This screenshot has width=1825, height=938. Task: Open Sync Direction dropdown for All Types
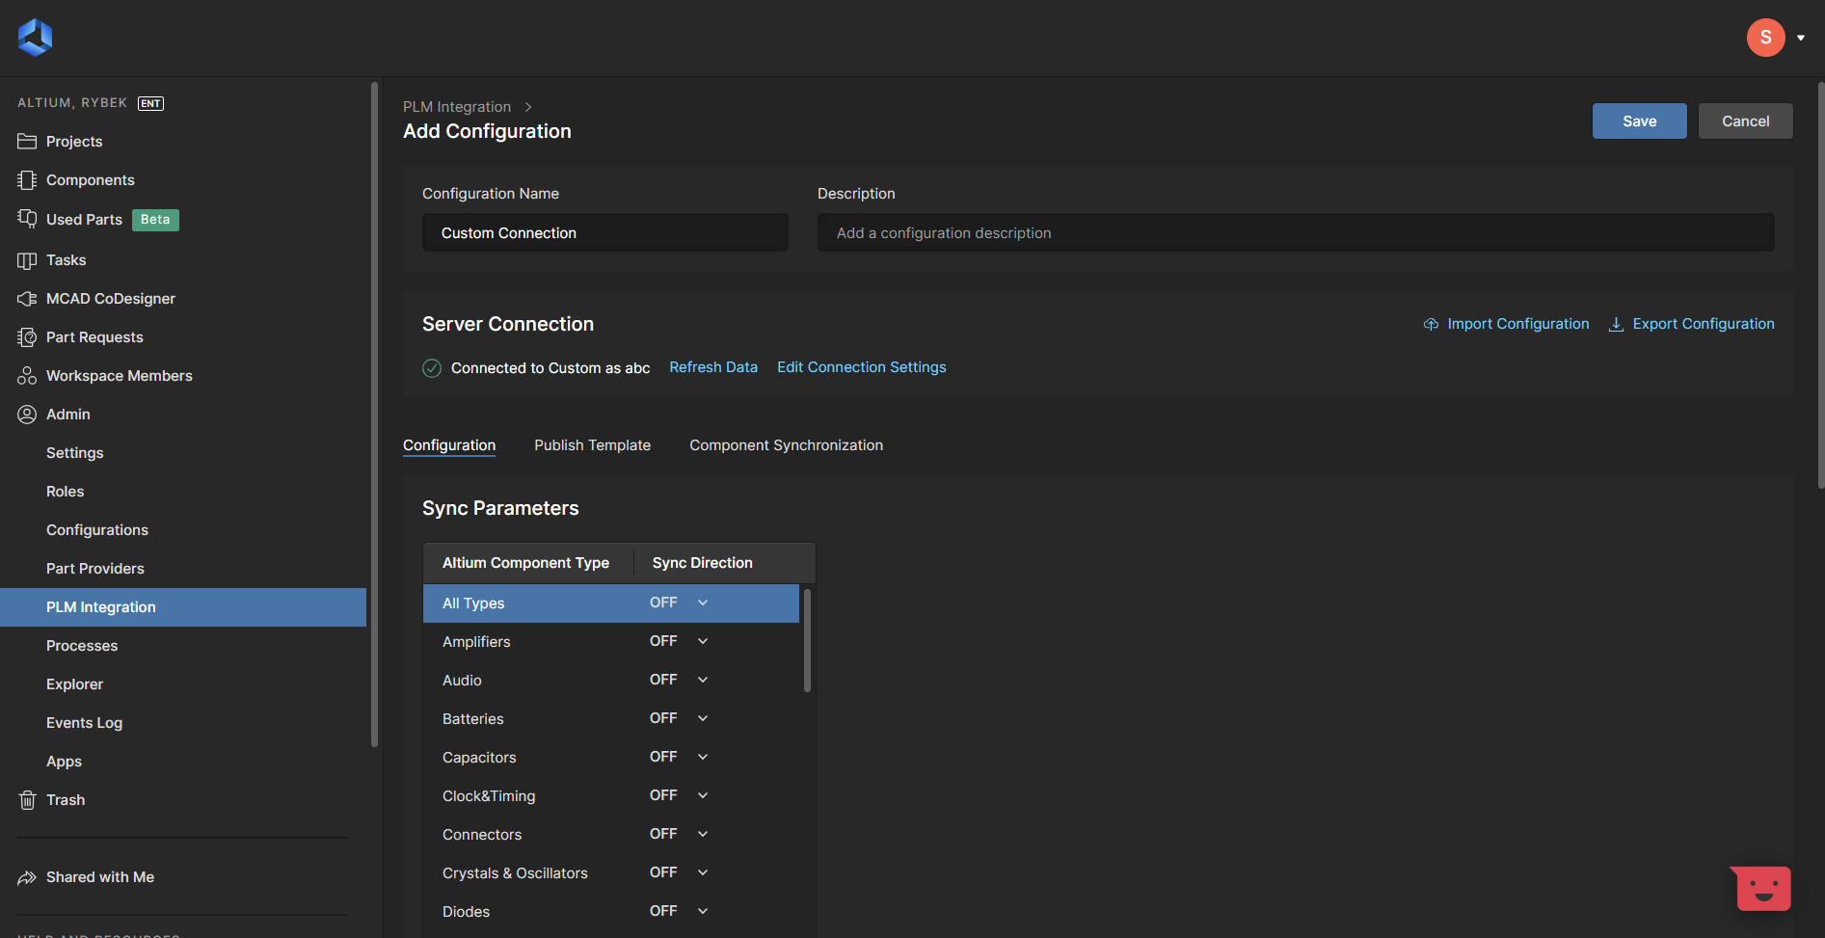(x=703, y=603)
